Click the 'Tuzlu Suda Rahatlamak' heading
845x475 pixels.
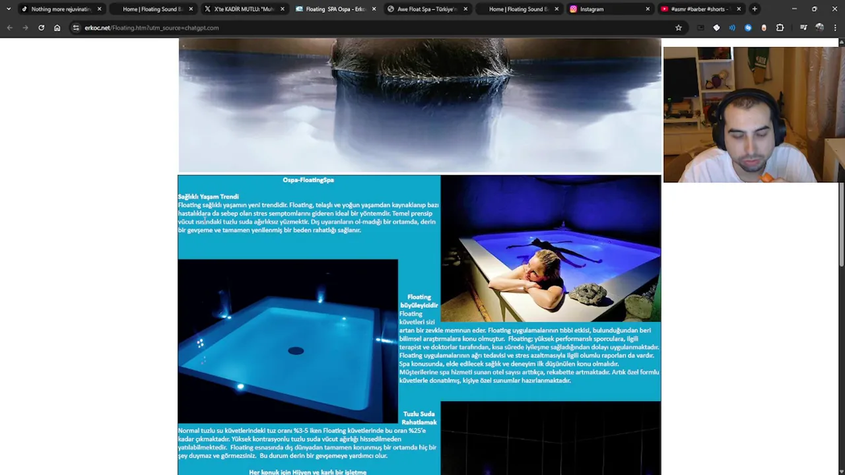click(419, 418)
